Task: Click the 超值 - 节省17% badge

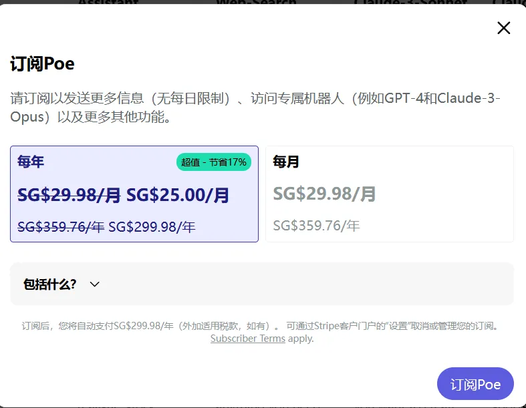Action: coord(214,162)
